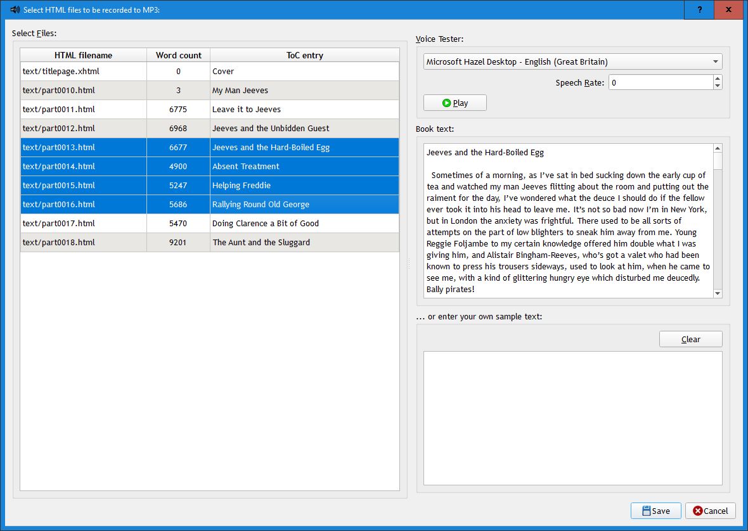Click the word count 6775 cell

pyautogui.click(x=178, y=110)
